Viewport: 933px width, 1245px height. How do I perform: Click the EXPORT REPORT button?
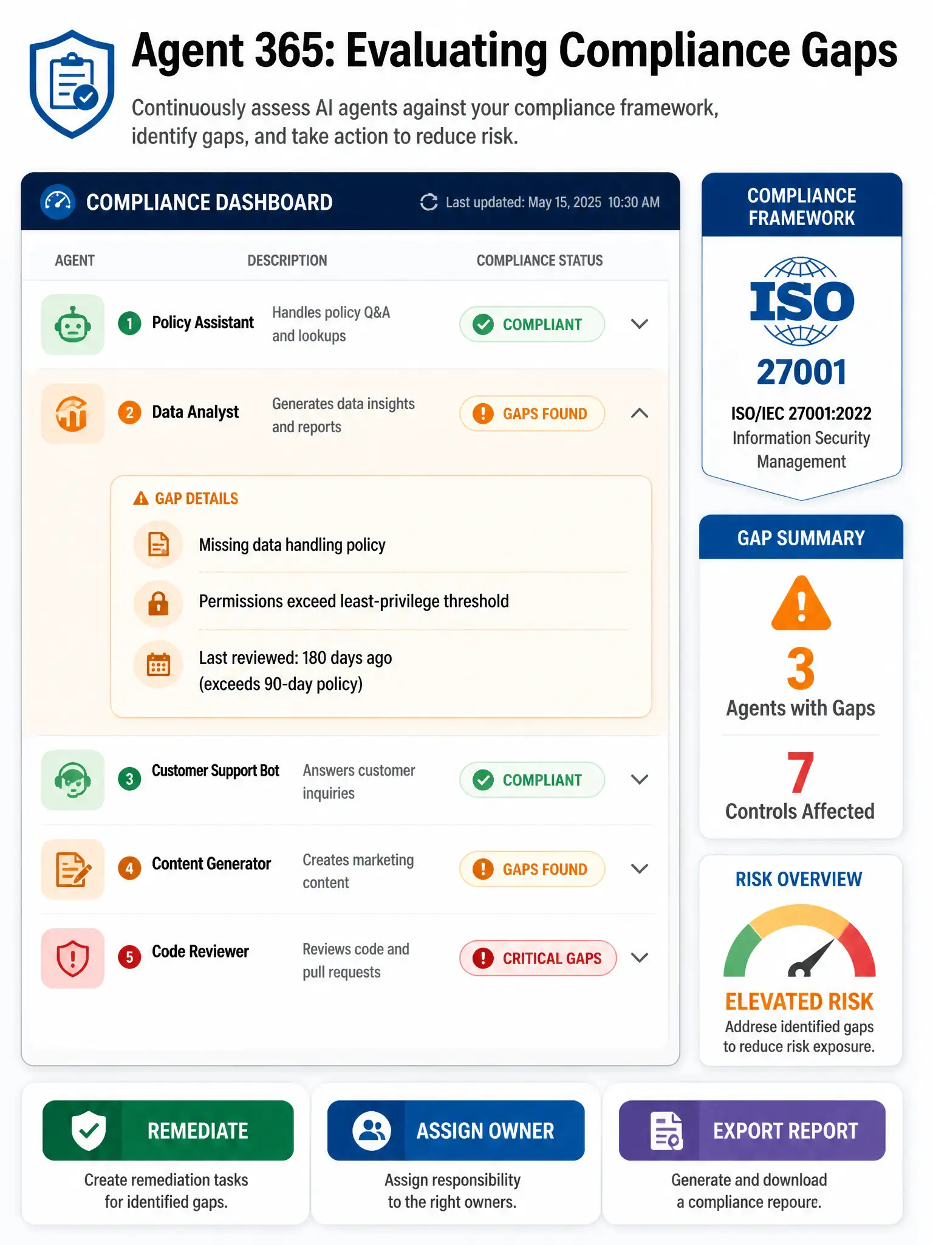click(752, 1130)
